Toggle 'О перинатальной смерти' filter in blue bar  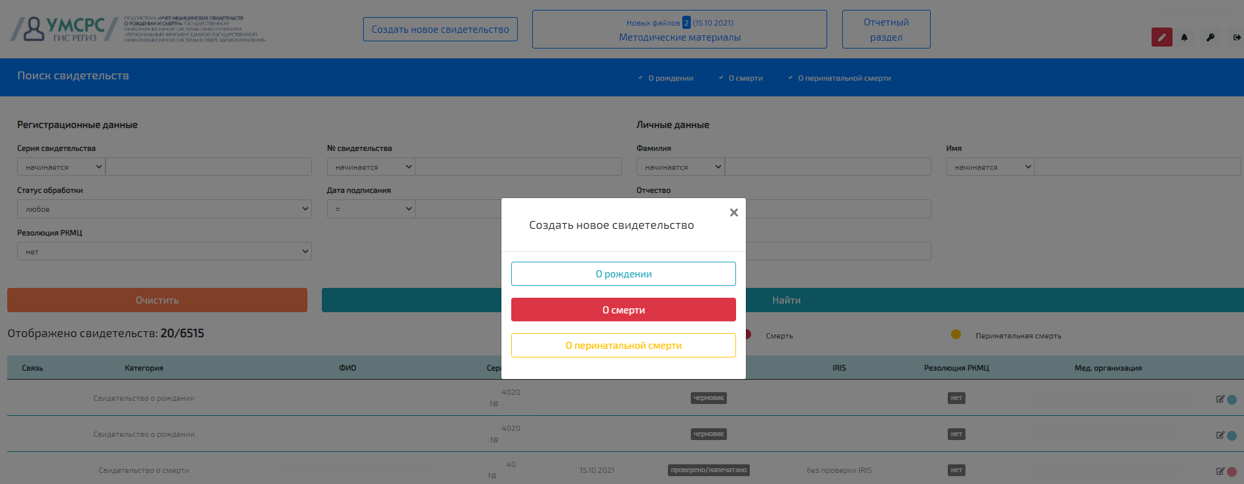point(840,78)
